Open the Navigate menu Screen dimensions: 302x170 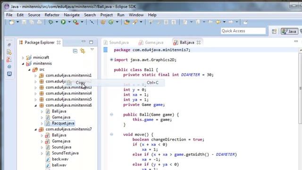pyautogui.click(x=72, y=15)
